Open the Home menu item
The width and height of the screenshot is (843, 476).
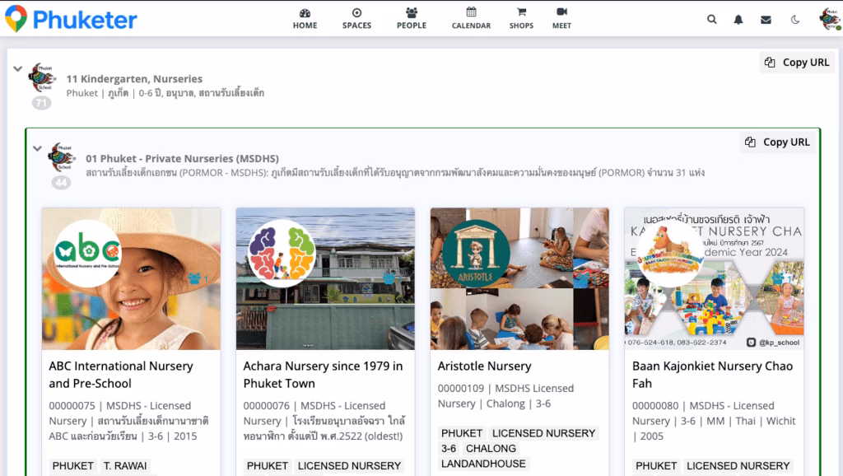(x=305, y=19)
